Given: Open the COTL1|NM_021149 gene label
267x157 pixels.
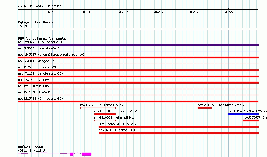Looking at the screenshot, I should (x=31, y=150).
